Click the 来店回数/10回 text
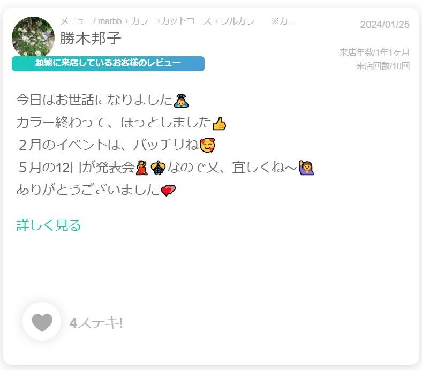 coord(383,66)
